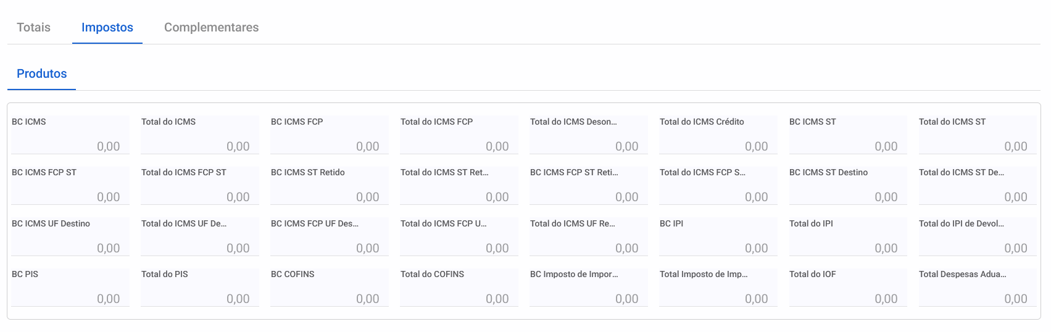Switch to the Totais tab

pyautogui.click(x=33, y=27)
